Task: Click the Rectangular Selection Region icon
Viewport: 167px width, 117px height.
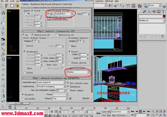Action: (12, 6)
